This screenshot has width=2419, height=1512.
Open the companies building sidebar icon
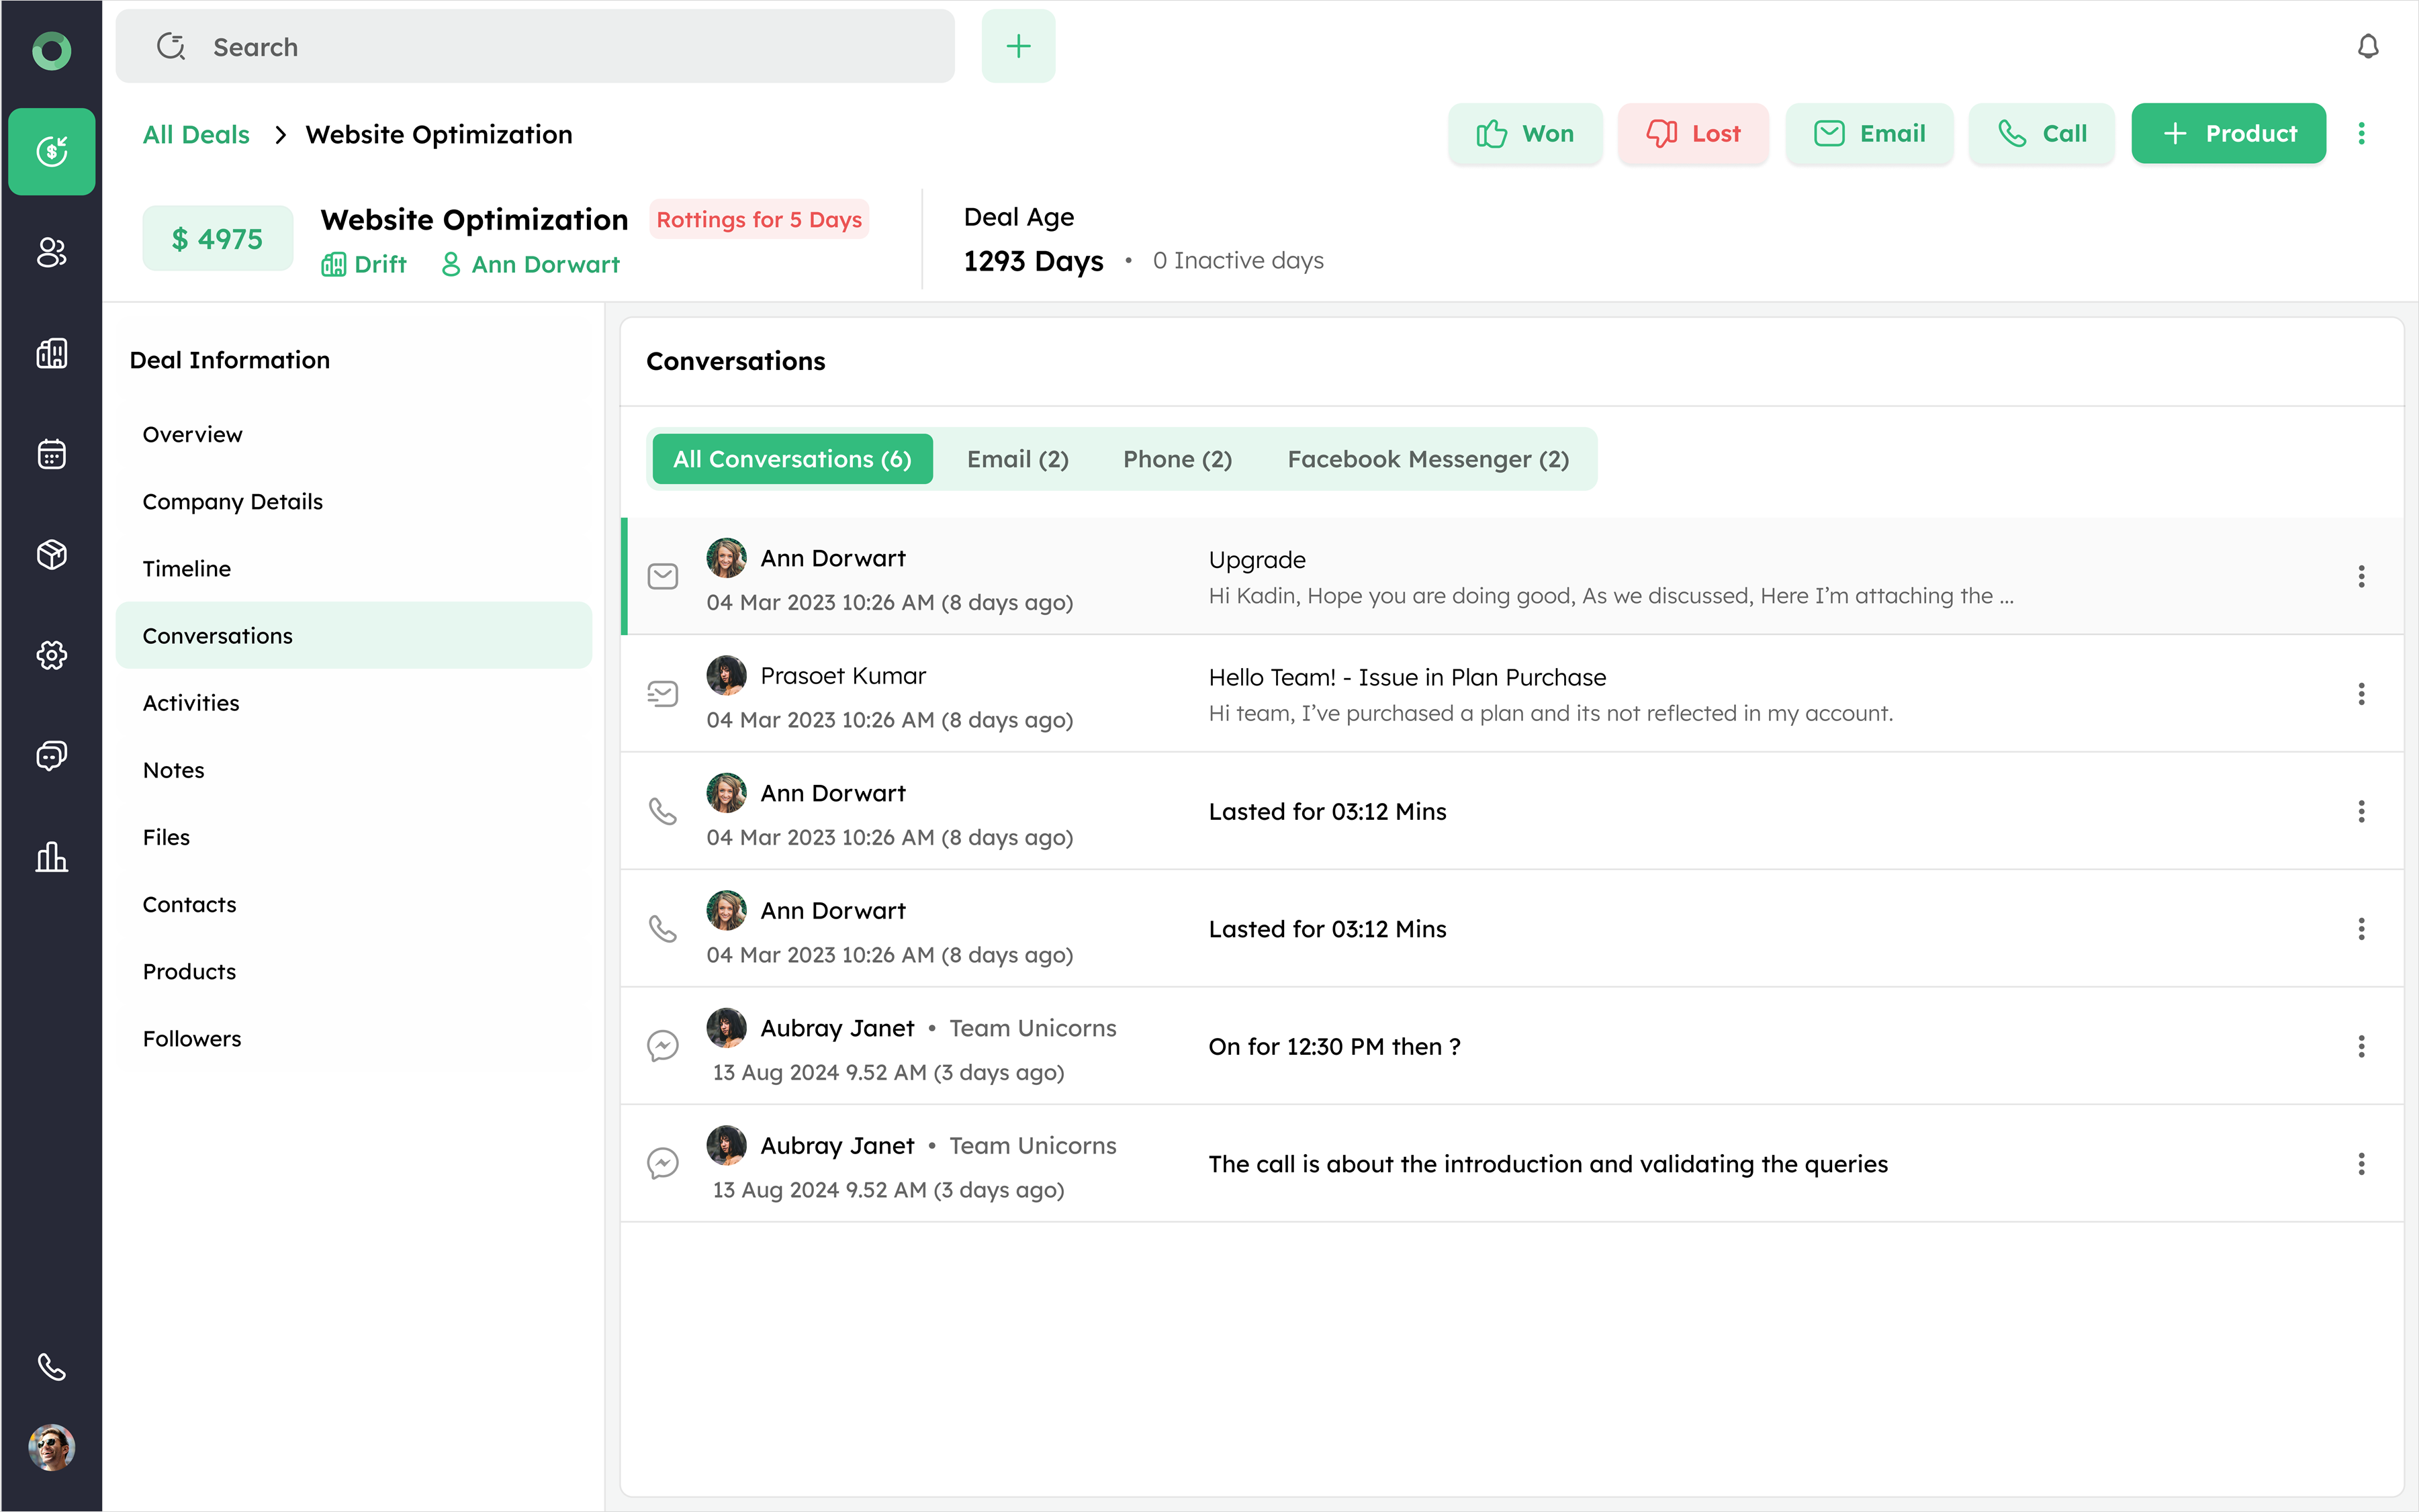pyautogui.click(x=51, y=353)
